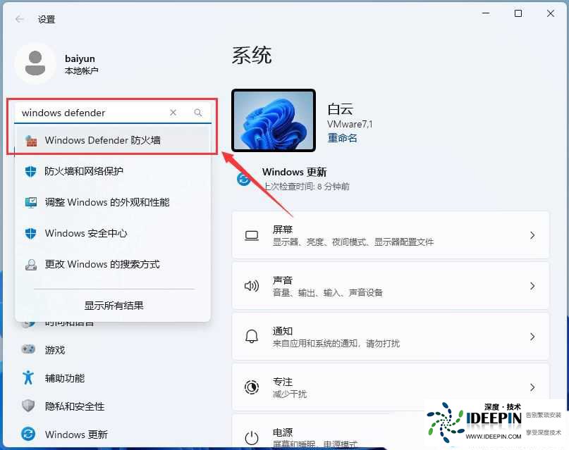Maximize the Settings window
The image size is (569, 450).
pos(518,13)
